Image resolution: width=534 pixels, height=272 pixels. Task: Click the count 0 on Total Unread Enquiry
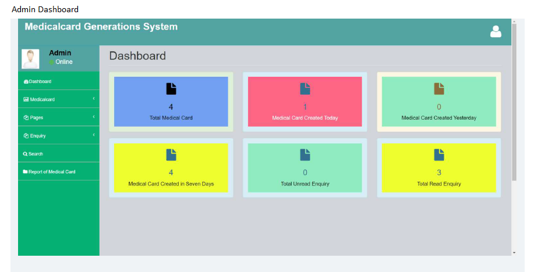coord(305,173)
